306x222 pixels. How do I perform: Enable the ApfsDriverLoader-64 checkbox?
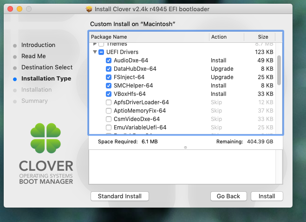109,102
